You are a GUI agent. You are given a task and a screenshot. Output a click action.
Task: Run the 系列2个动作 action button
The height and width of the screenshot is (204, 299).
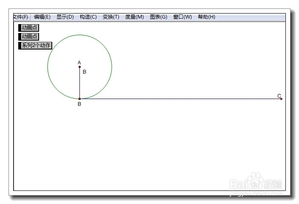click(35, 46)
